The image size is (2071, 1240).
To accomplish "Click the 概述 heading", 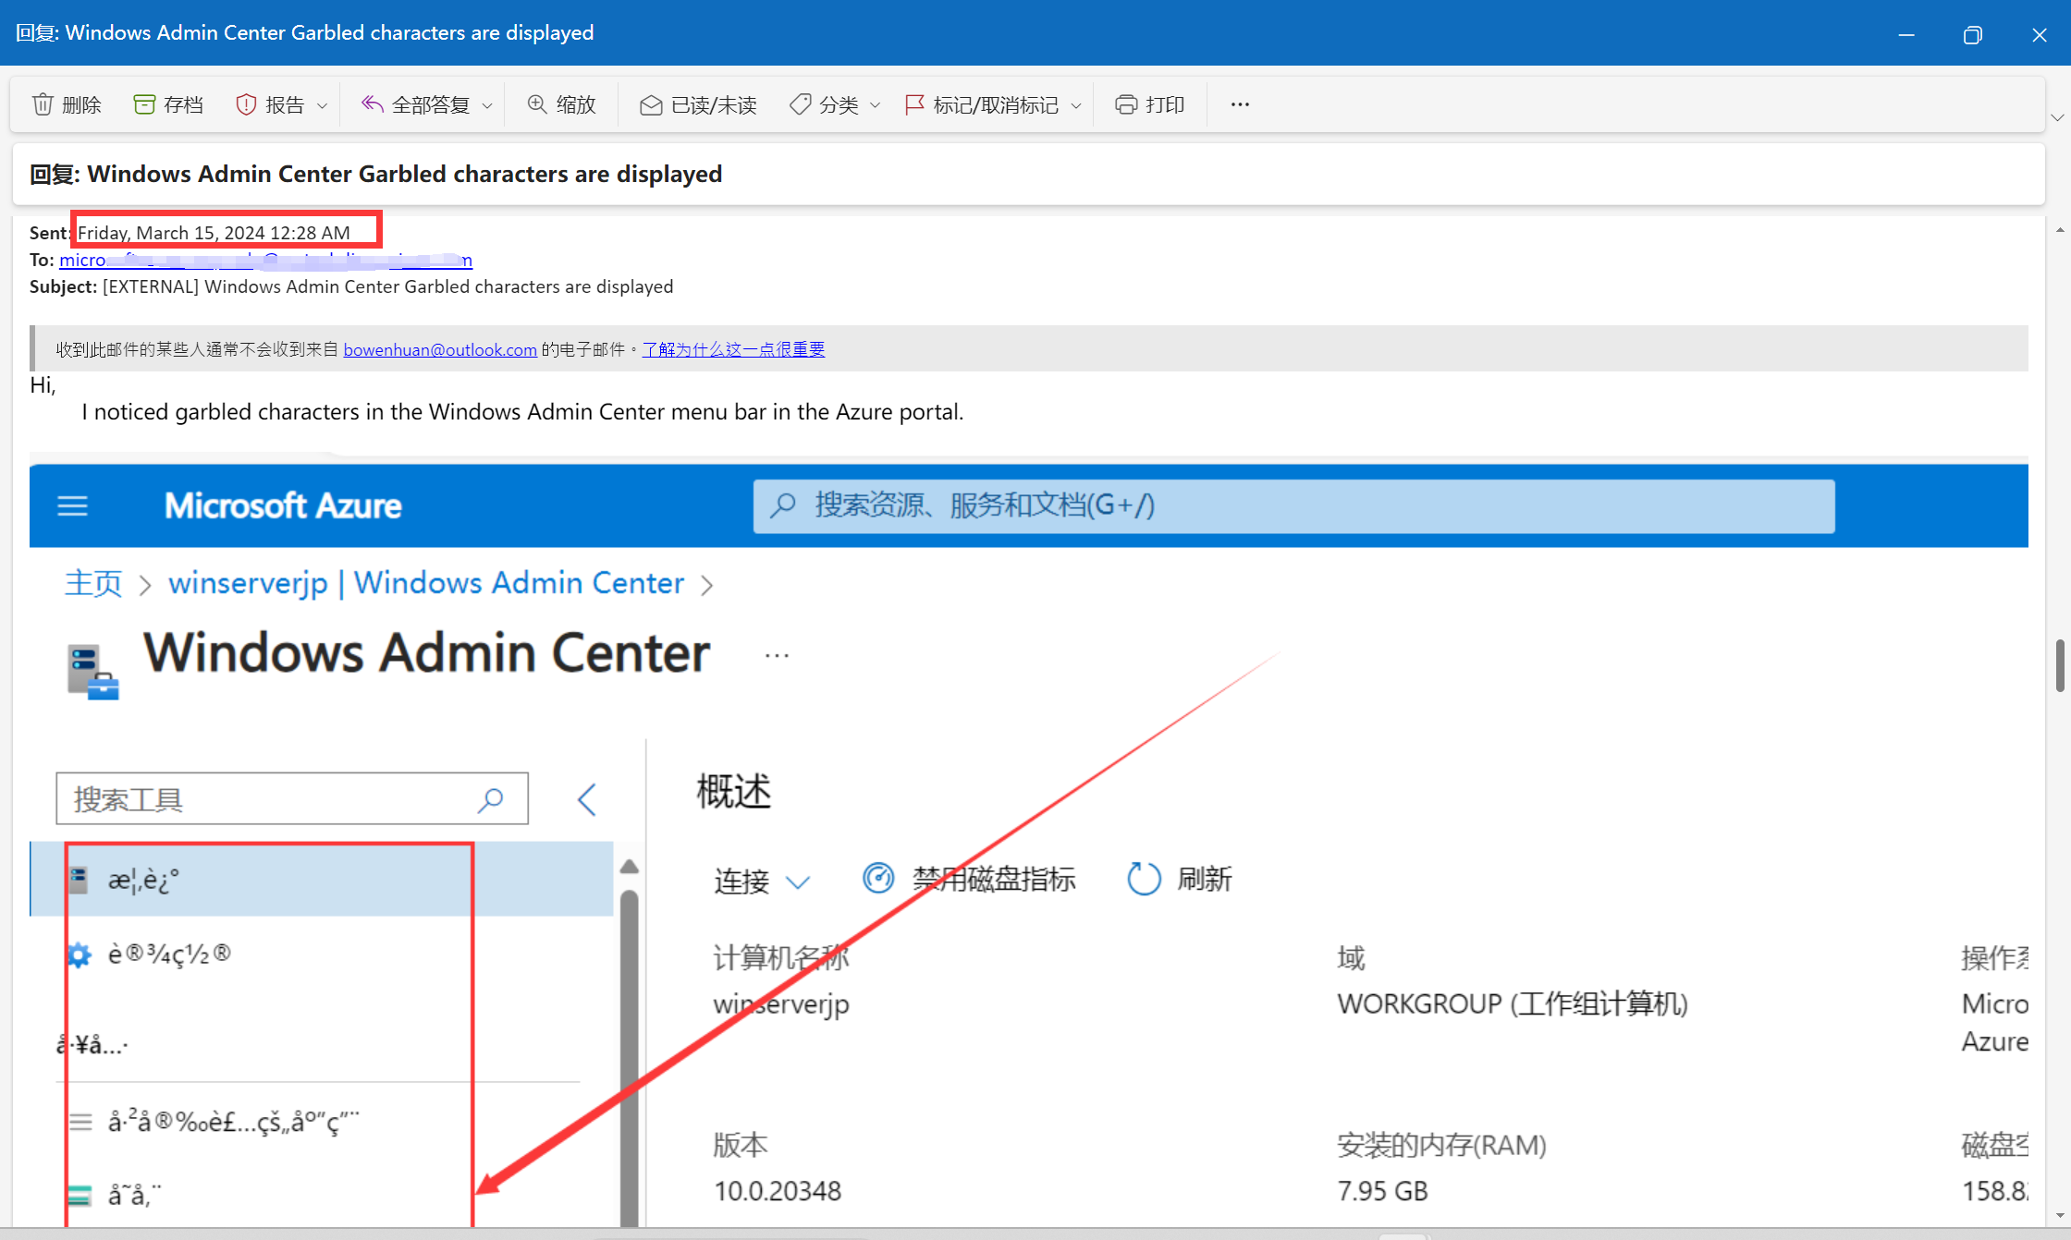I will pos(733,792).
